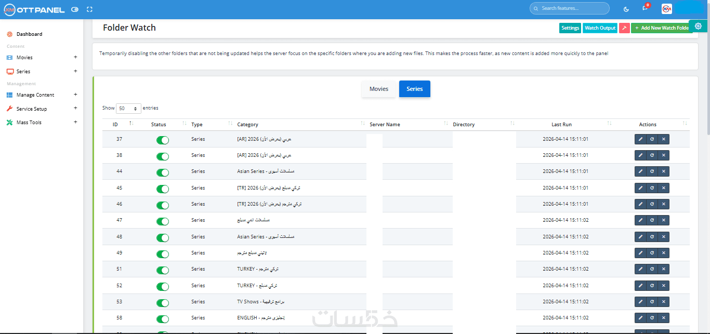Select ENGLISH category cell for ID 58
The image size is (710, 334).
coord(261,318)
